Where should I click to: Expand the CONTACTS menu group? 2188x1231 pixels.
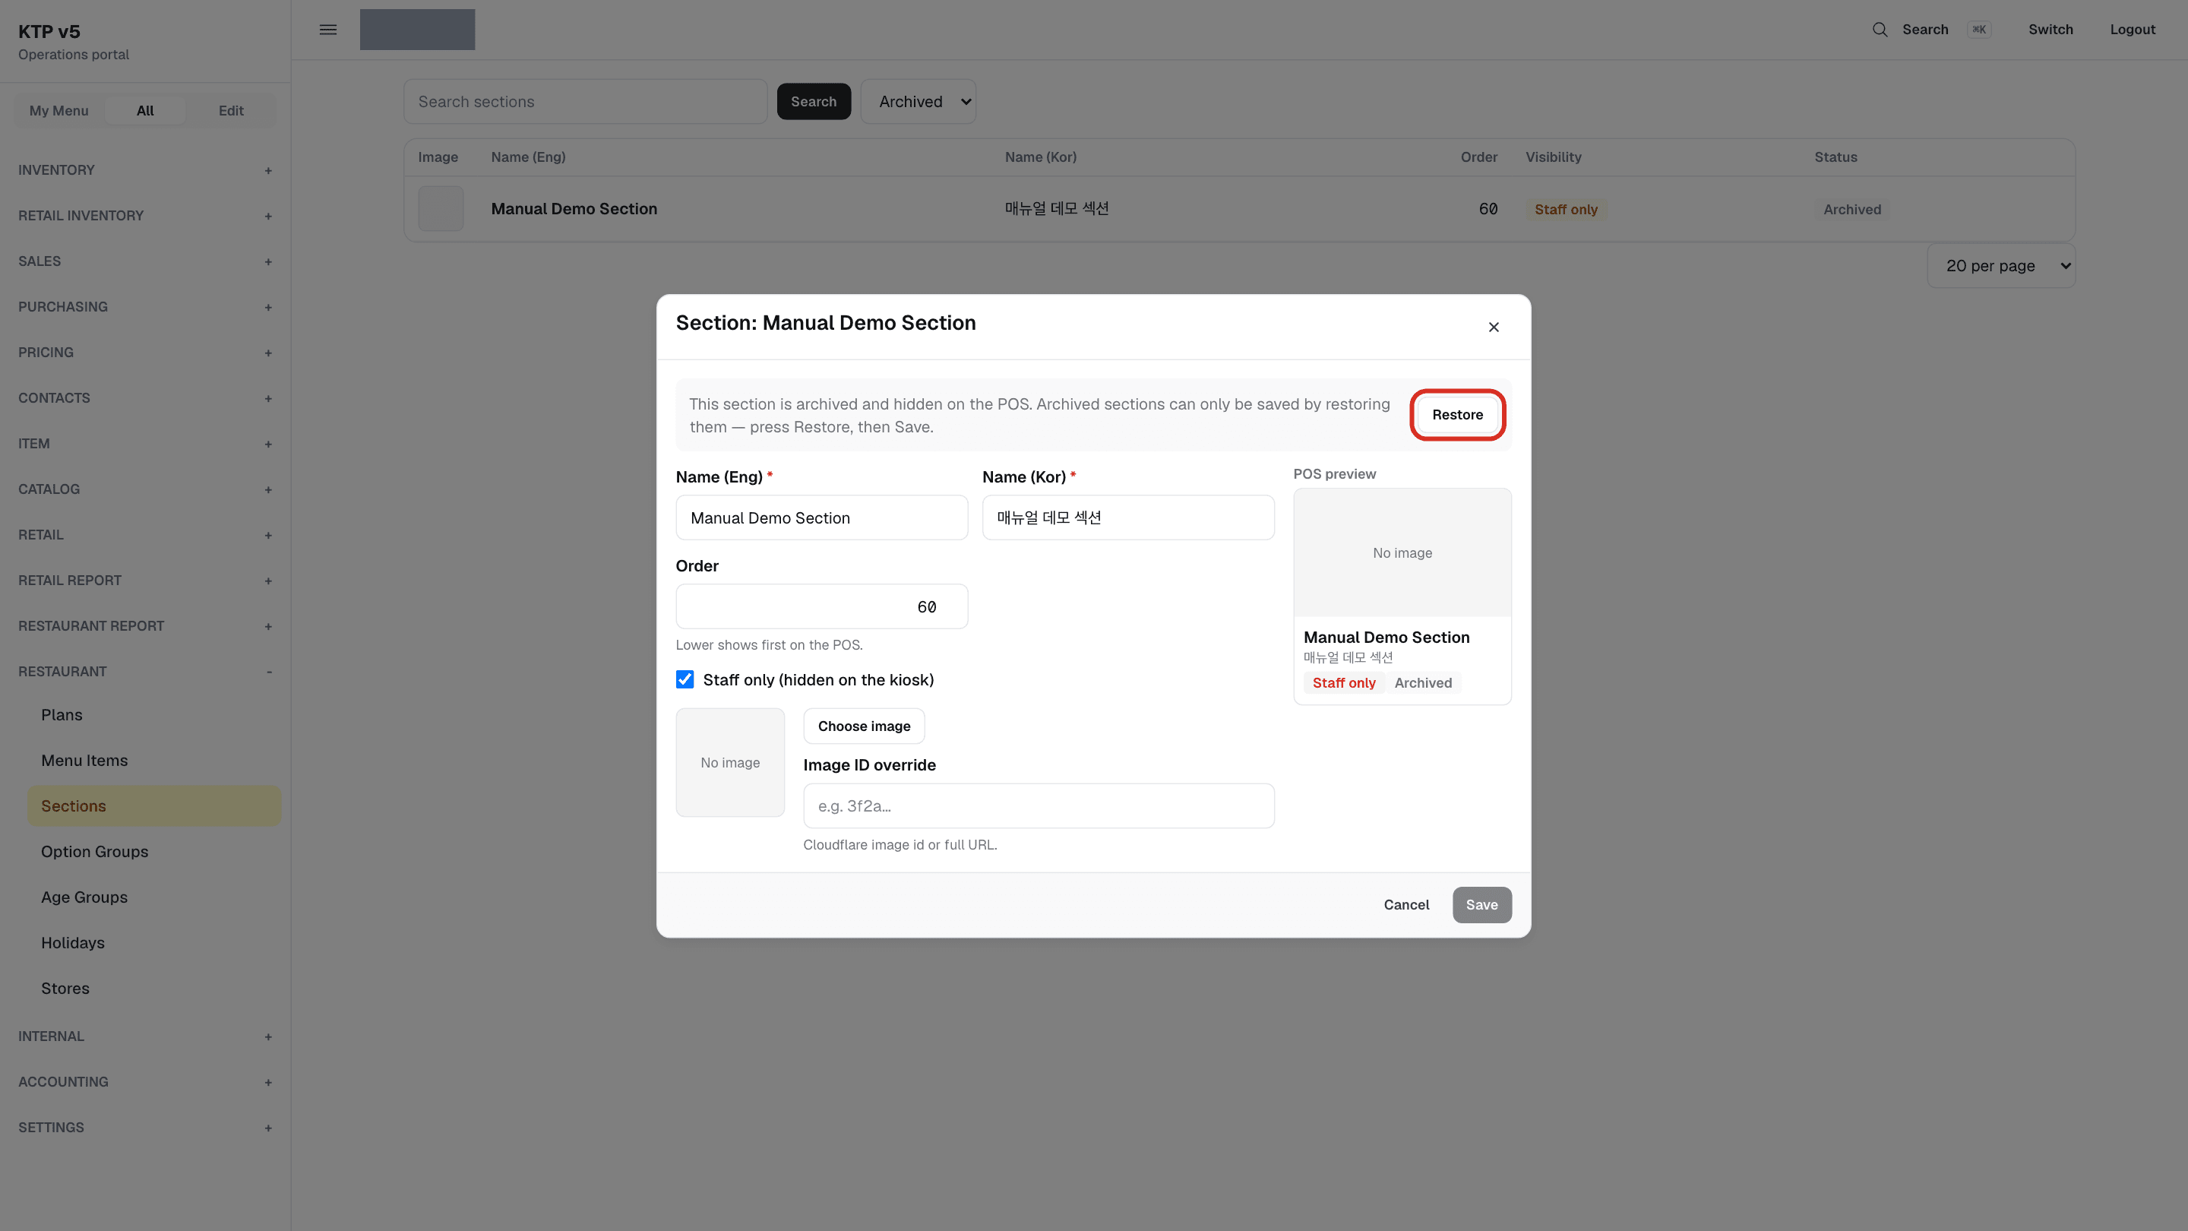coord(145,398)
